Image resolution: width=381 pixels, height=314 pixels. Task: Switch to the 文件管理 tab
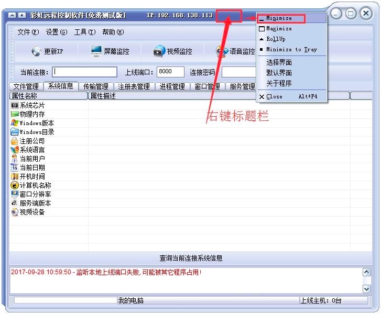[x=26, y=86]
